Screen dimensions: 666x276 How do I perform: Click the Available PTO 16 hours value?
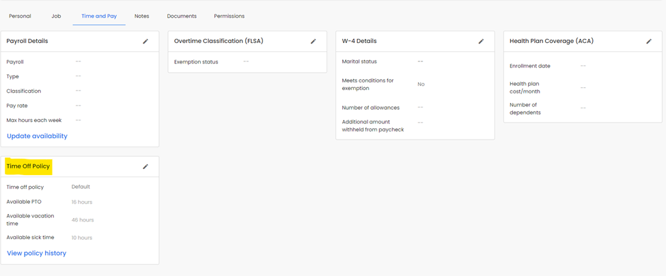click(x=82, y=202)
